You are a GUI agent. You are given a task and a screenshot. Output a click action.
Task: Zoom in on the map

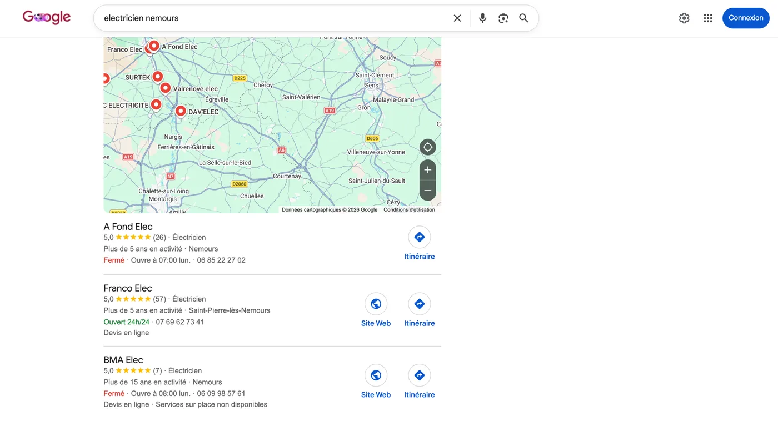click(x=427, y=170)
